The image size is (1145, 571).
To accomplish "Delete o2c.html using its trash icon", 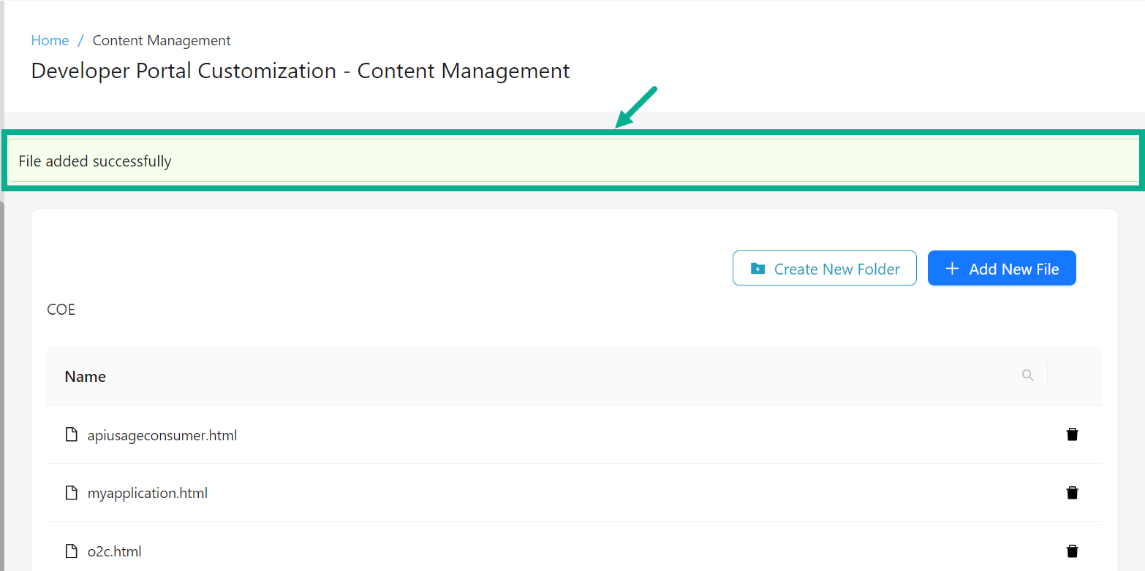I will (1072, 551).
